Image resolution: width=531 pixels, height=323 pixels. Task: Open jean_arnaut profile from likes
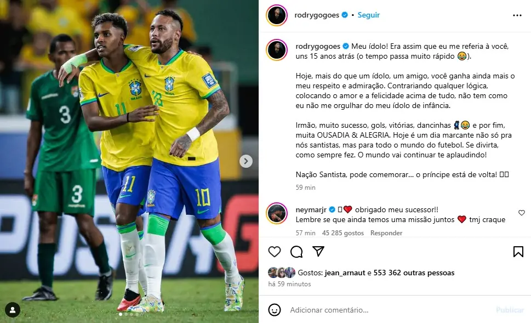point(345,273)
